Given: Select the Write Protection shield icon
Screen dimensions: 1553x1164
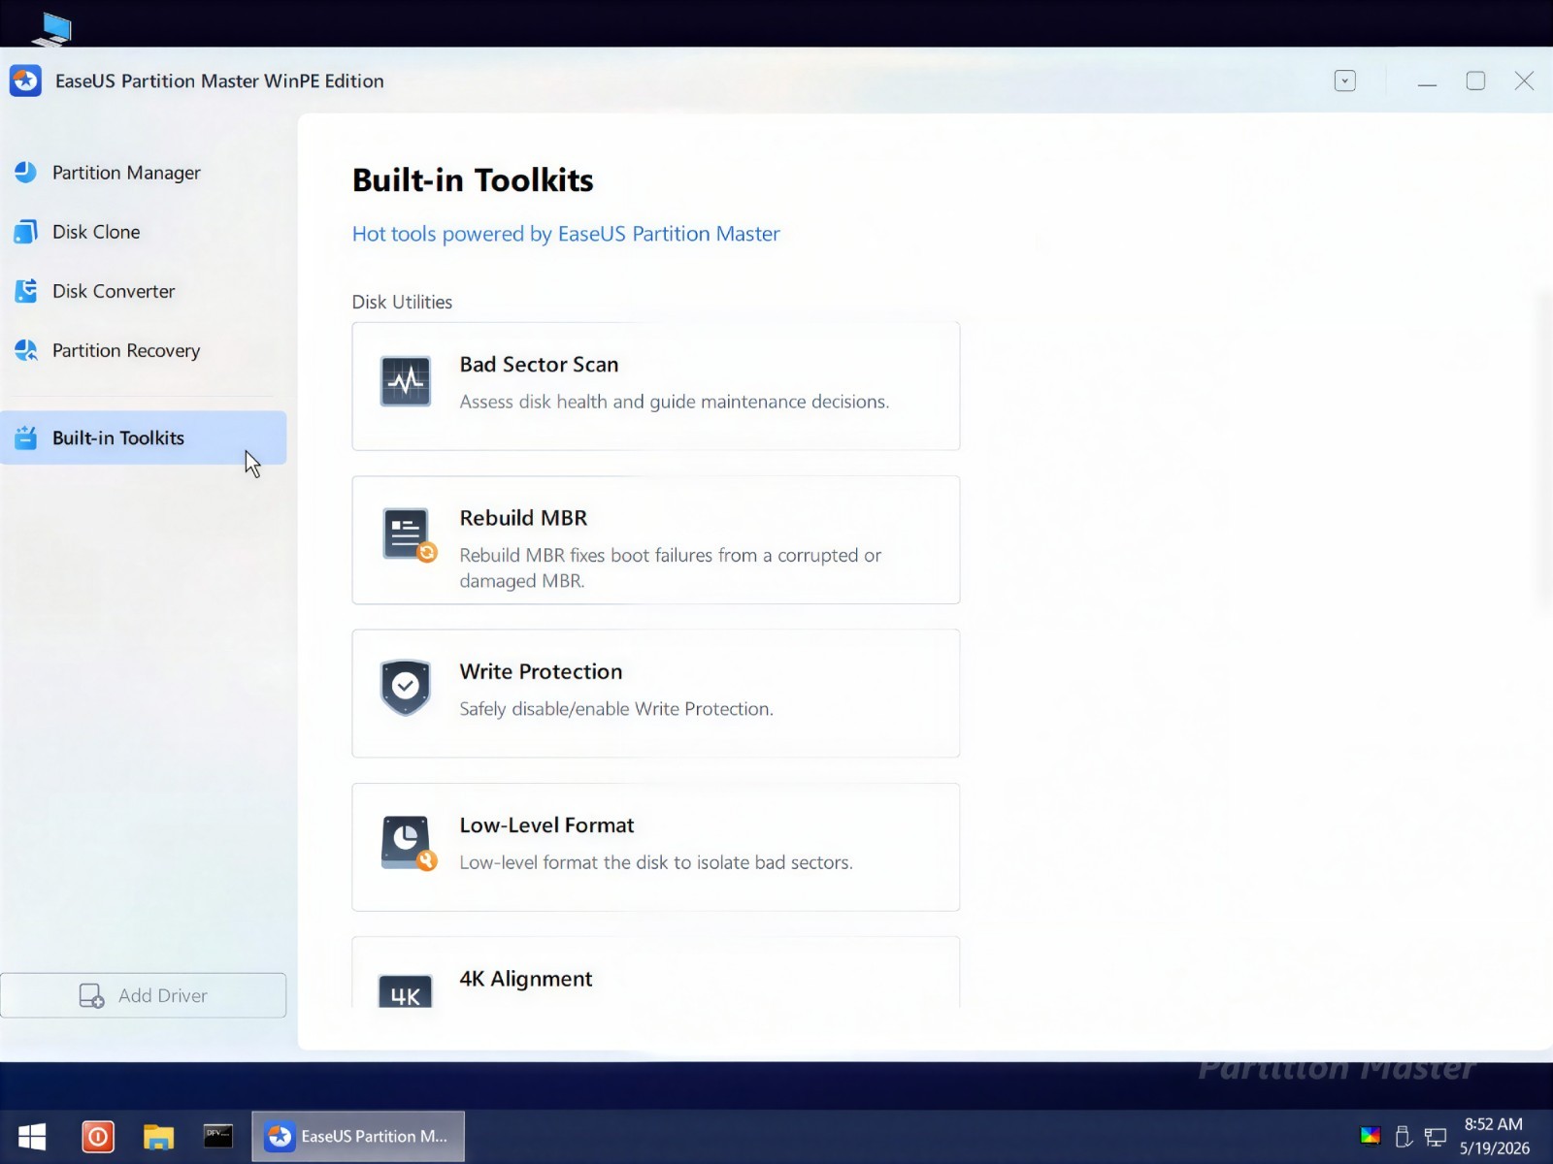Looking at the screenshot, I should pos(406,688).
